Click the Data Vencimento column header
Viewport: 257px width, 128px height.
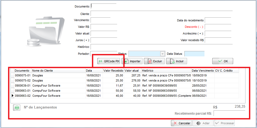click(x=202, y=71)
